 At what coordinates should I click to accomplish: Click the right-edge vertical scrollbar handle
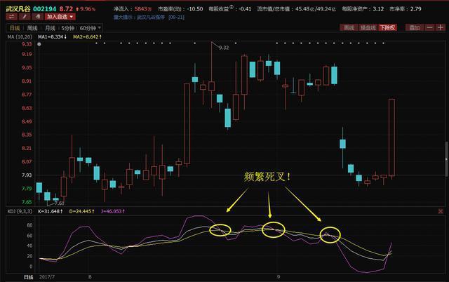tap(447, 159)
